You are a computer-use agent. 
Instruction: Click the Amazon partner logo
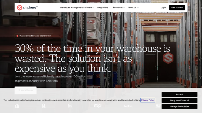pyautogui.click(x=43, y=106)
